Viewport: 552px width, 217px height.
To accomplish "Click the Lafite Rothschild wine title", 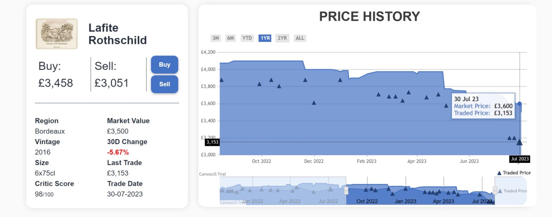I will pyautogui.click(x=118, y=34).
